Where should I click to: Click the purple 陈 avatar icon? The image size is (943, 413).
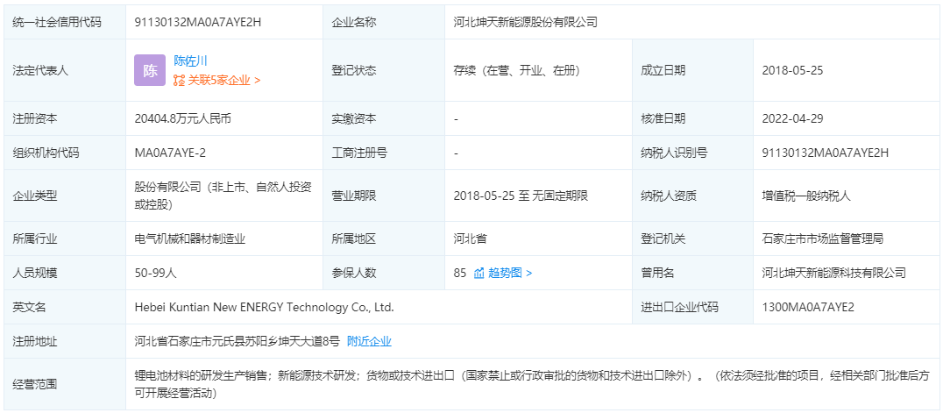pyautogui.click(x=150, y=70)
